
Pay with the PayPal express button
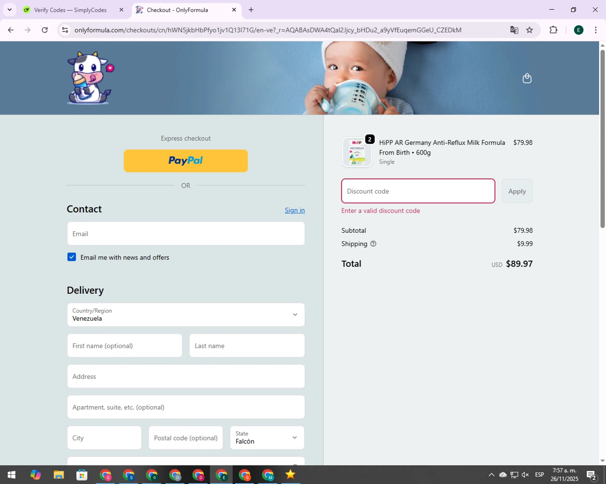click(186, 161)
